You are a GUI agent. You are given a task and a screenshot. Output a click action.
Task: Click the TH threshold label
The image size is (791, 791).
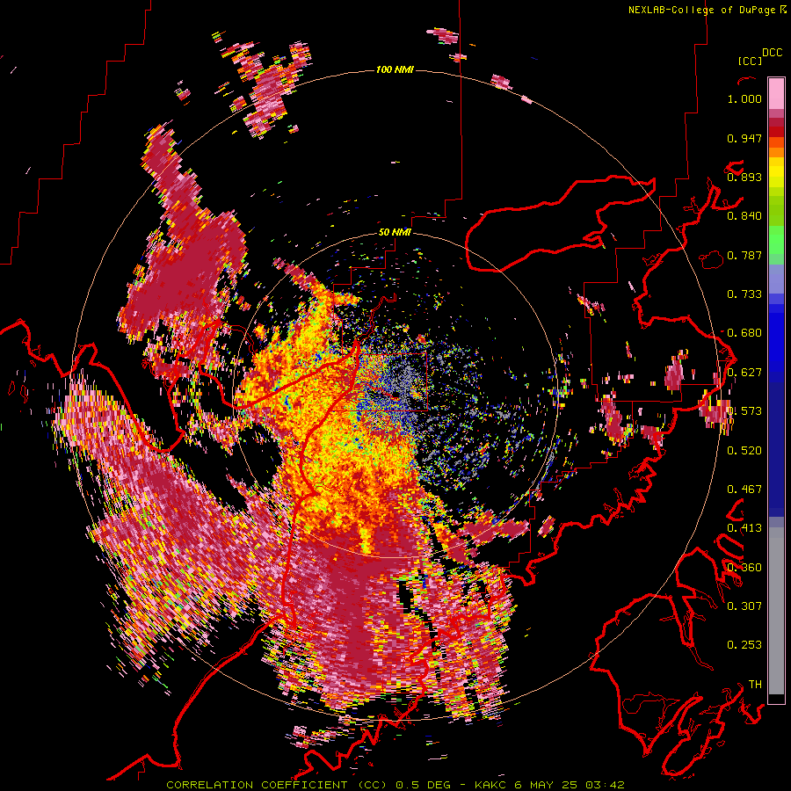[x=755, y=685]
